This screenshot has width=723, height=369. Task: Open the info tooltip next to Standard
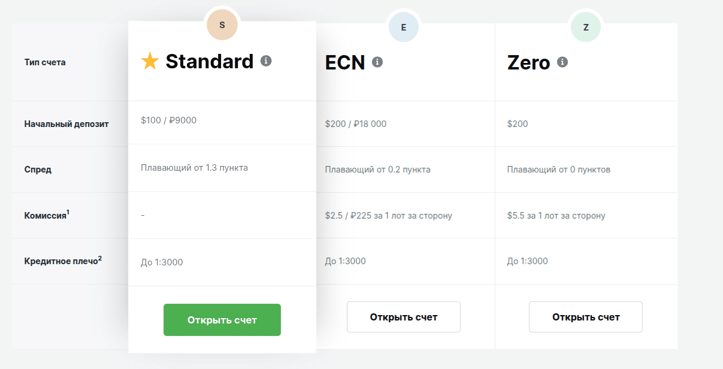click(x=266, y=61)
